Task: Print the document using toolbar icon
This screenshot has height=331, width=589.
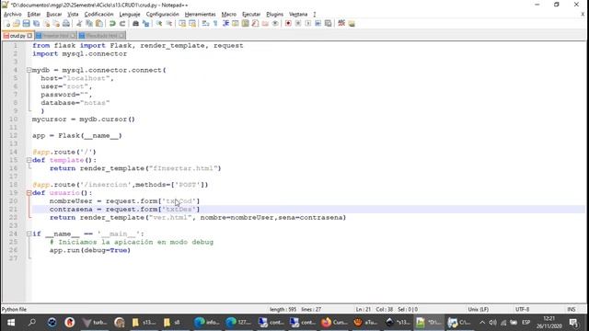Action: 66,24
